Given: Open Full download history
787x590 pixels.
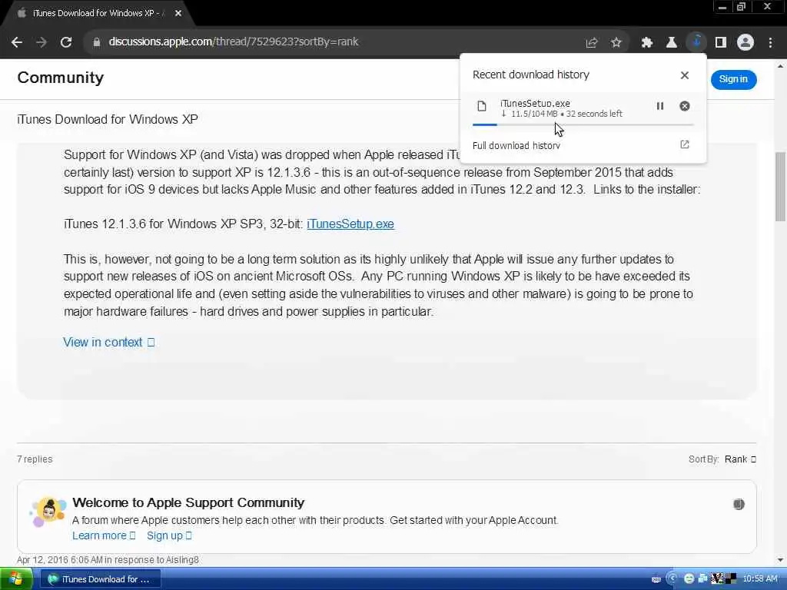Looking at the screenshot, I should click(x=516, y=145).
